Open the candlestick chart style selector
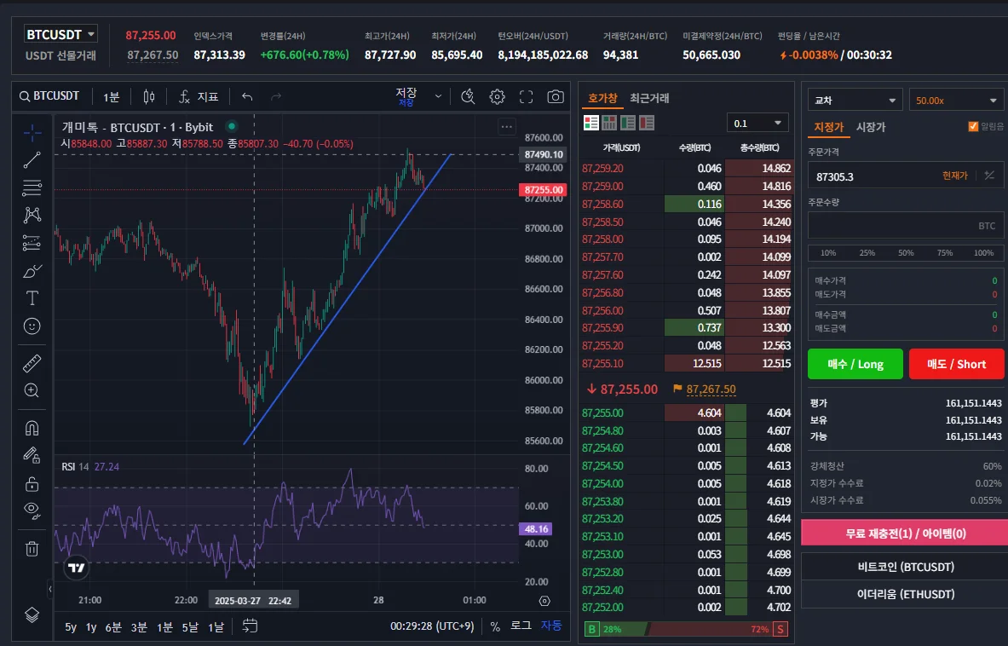 tap(149, 97)
